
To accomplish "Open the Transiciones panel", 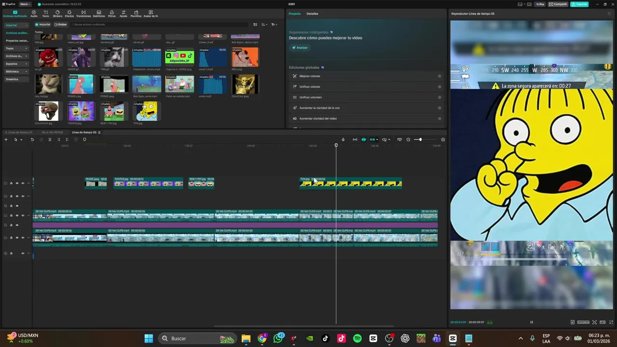I will 83,13.
